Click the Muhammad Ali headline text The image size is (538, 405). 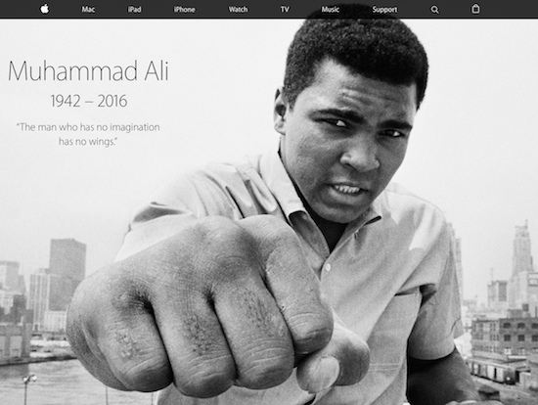point(88,71)
